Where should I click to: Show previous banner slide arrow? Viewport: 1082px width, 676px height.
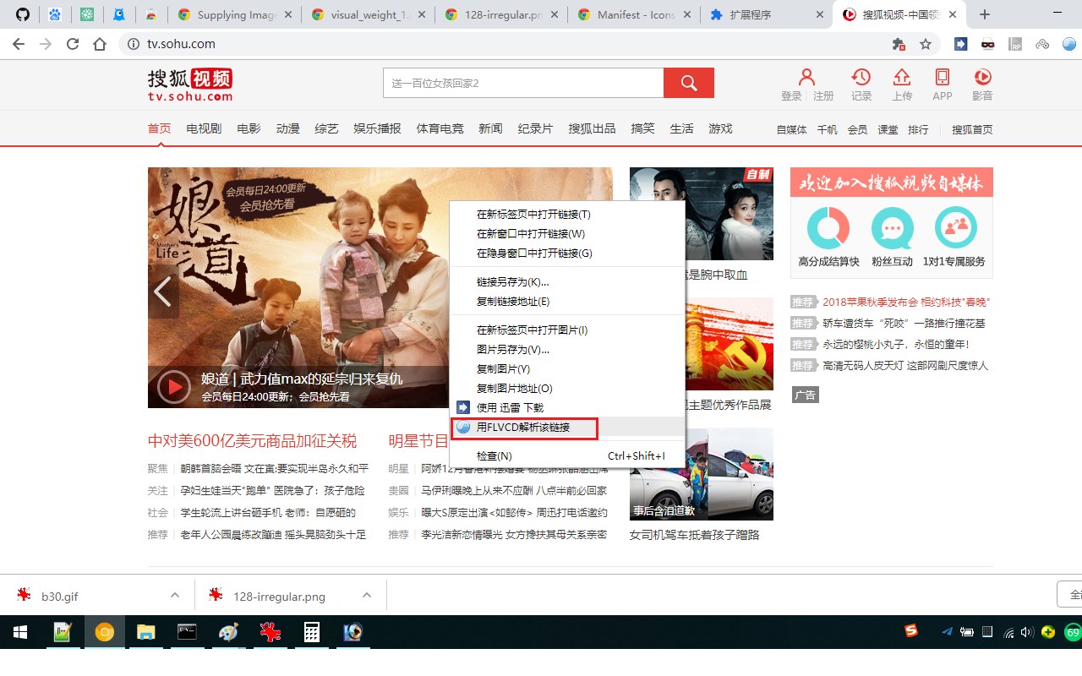(162, 292)
